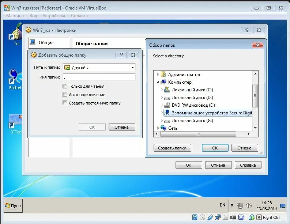
Task: Click the Right Ctrl host key label
Action: 271,217
